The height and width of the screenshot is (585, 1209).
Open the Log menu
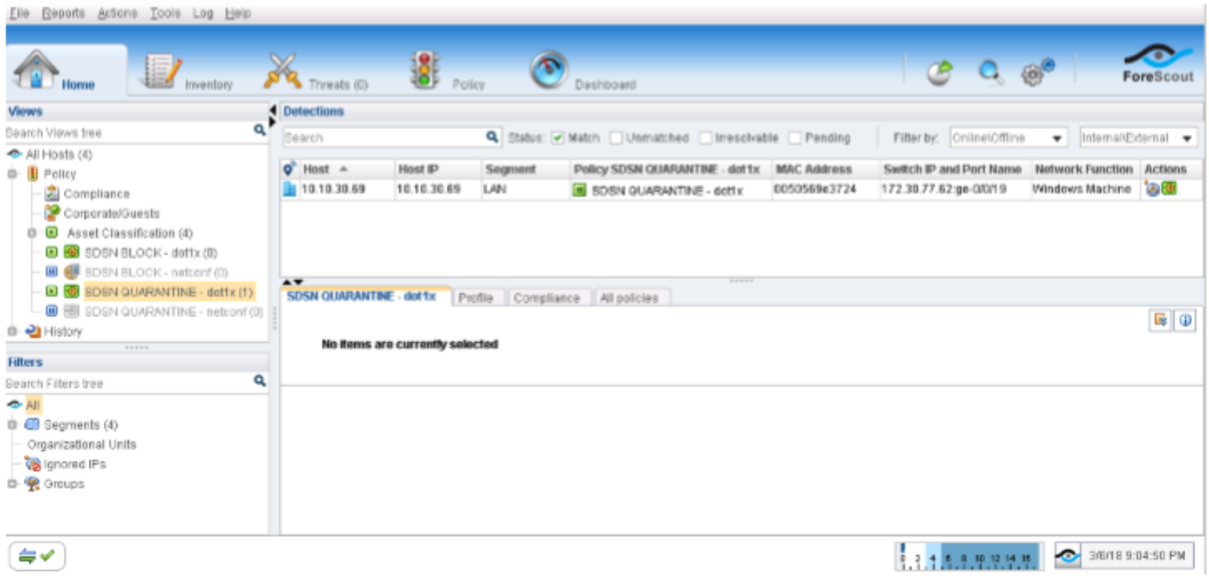pos(203,13)
